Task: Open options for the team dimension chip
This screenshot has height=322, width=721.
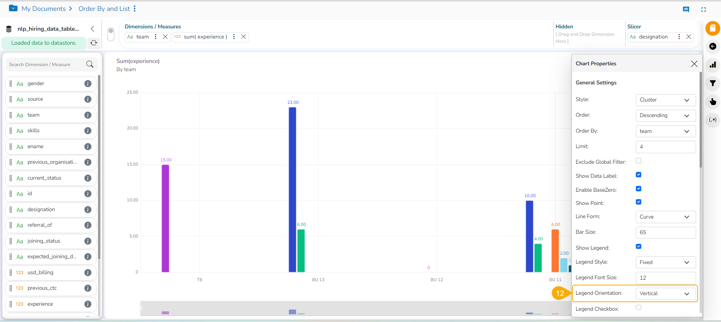Action: [x=156, y=37]
